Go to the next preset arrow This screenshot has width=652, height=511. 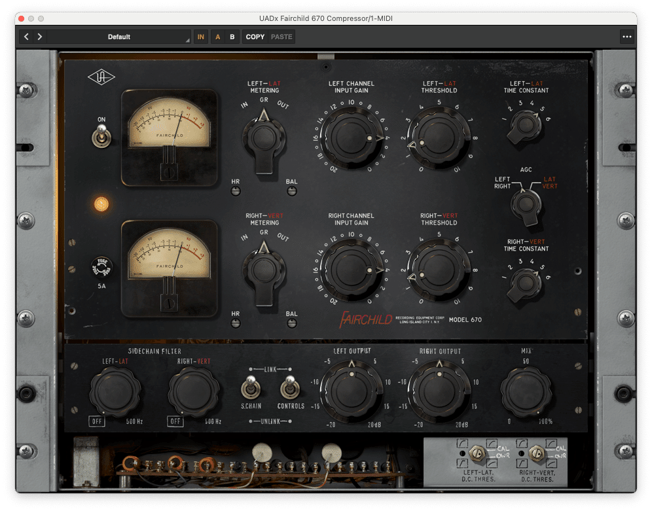point(39,37)
